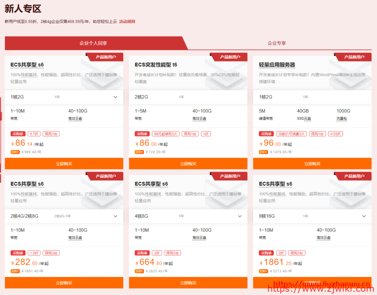The image size is (377, 295).
Task: Click the 日常价 badge beside ¥724.20
Action: tap(139, 152)
